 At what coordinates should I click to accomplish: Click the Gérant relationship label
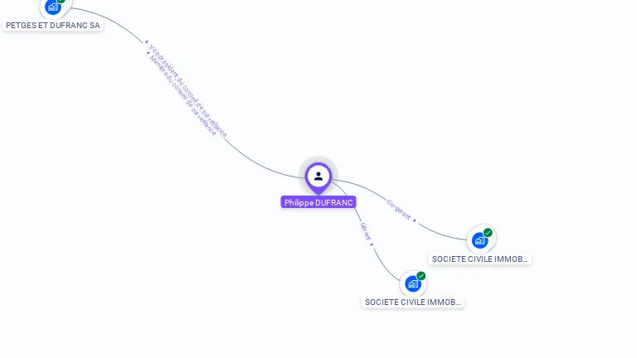tap(365, 231)
